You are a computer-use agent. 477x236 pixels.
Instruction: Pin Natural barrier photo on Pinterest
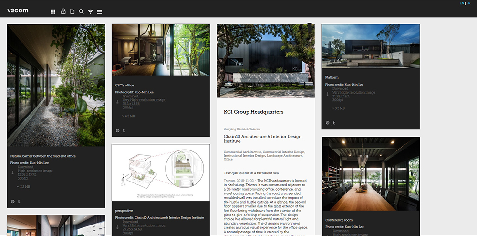[13, 201]
